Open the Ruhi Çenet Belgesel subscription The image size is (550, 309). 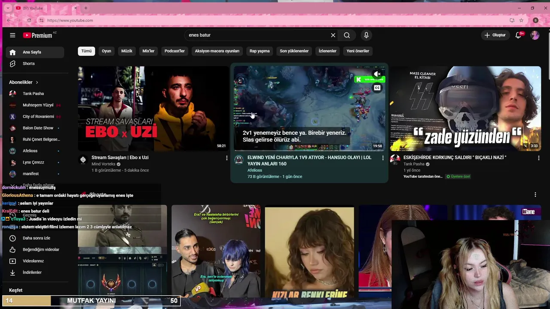(x=35, y=139)
